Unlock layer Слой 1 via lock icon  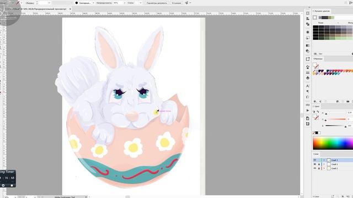coord(319,164)
